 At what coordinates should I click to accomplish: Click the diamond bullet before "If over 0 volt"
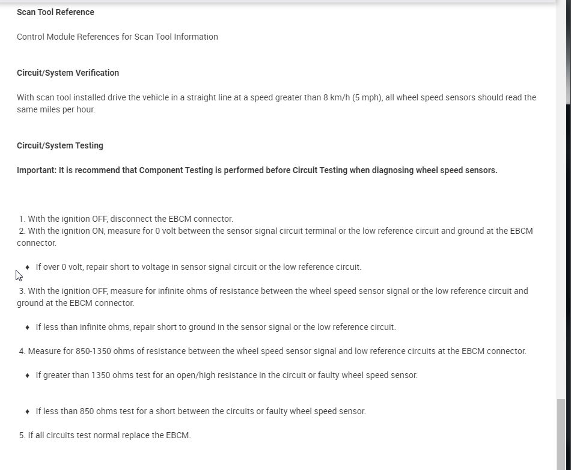click(28, 267)
